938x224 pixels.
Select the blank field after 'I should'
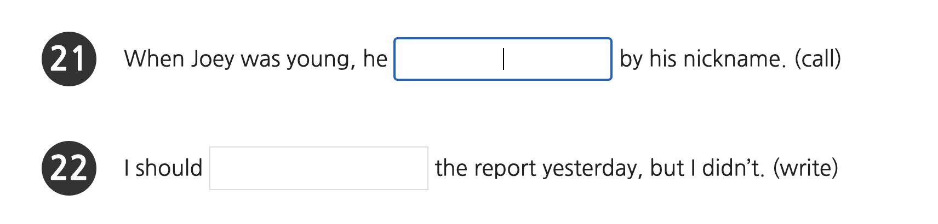pyautogui.click(x=319, y=168)
